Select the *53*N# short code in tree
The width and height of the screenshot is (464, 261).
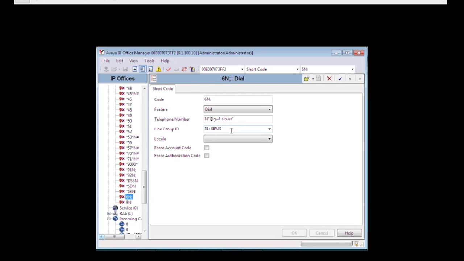[x=132, y=137]
